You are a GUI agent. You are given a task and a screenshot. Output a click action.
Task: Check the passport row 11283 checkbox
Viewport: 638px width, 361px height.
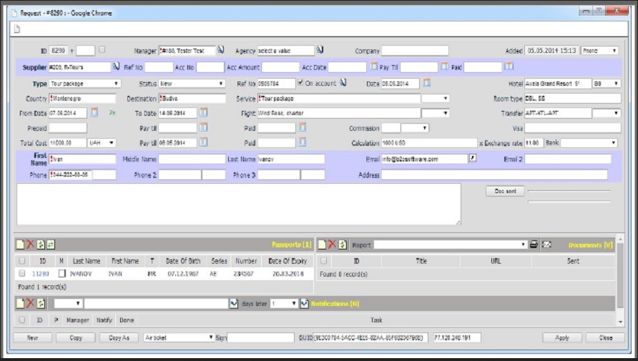[x=22, y=274]
